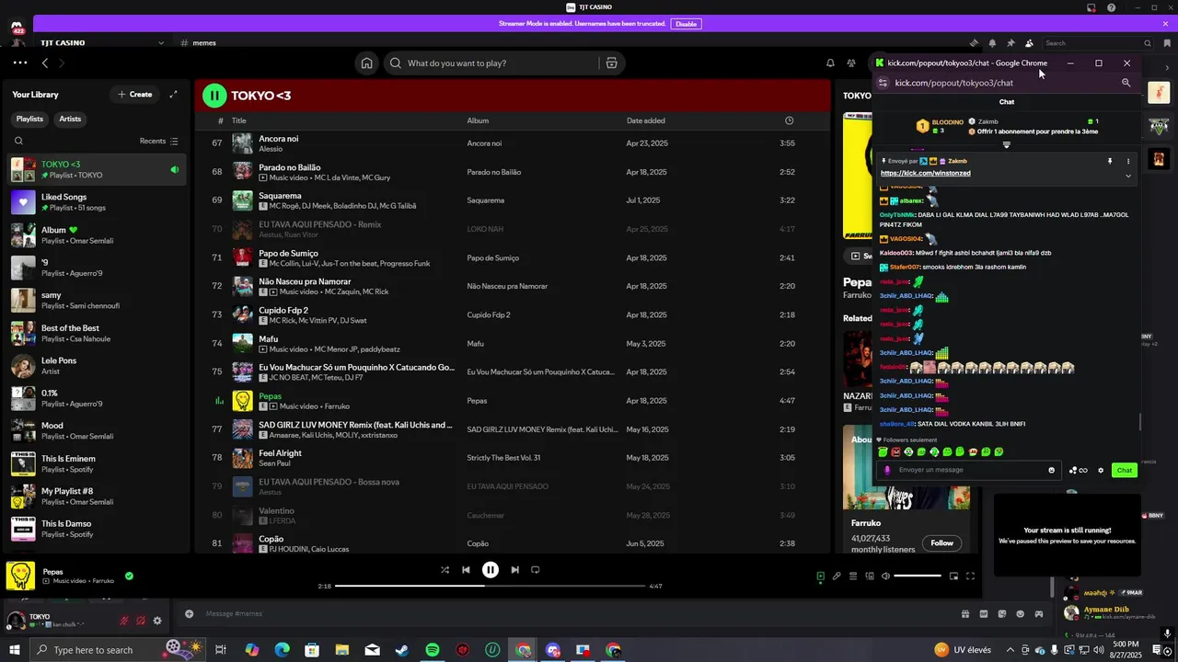Screen dimensions: 1178x662
Task: Open Spotify three-dot menu
Action: [20, 63]
